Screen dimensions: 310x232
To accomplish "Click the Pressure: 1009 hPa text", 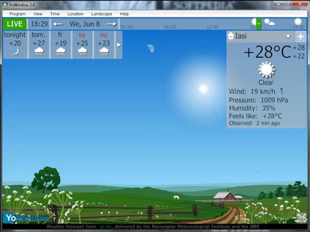I will 258,100.
